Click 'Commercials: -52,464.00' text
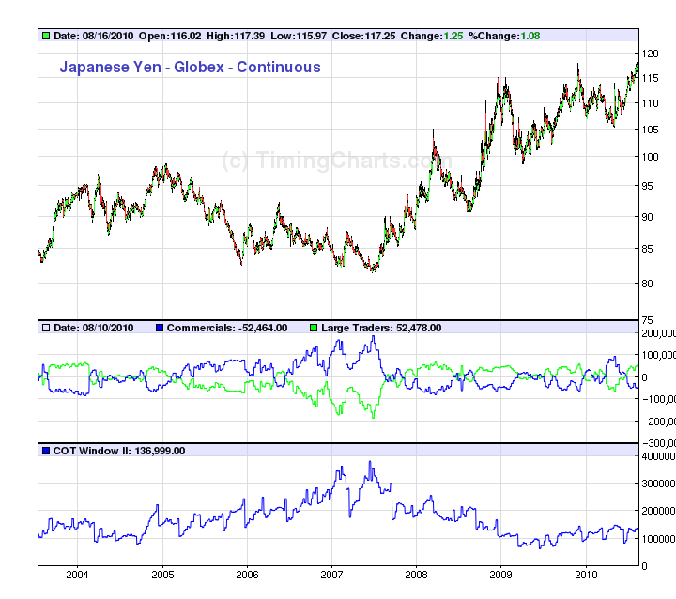676x599 pixels. (227, 328)
